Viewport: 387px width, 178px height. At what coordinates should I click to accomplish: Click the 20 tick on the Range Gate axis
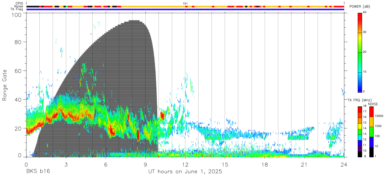[x=19, y=128]
